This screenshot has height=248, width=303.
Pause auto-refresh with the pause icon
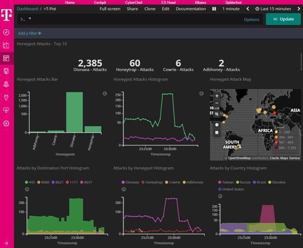coord(214,9)
